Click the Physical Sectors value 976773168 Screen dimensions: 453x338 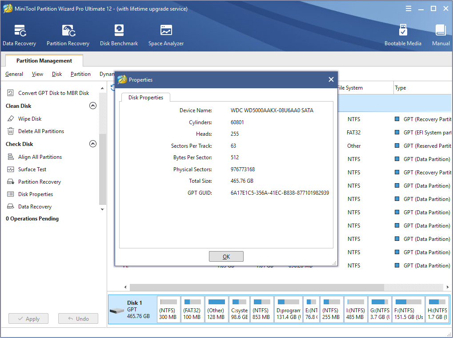243,169
